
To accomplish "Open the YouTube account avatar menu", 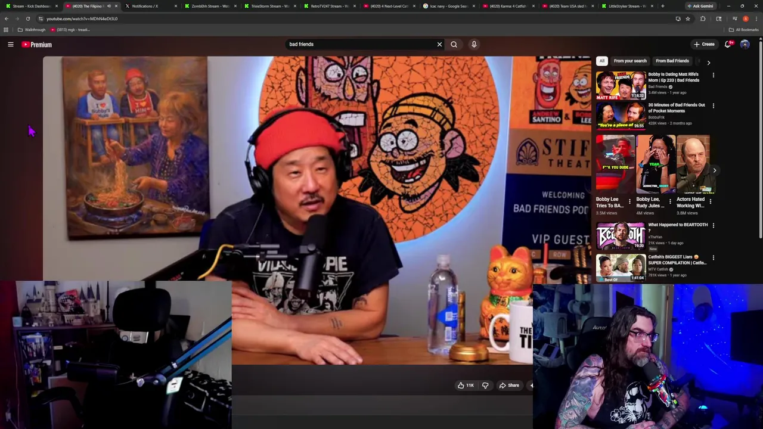I will click(x=745, y=44).
